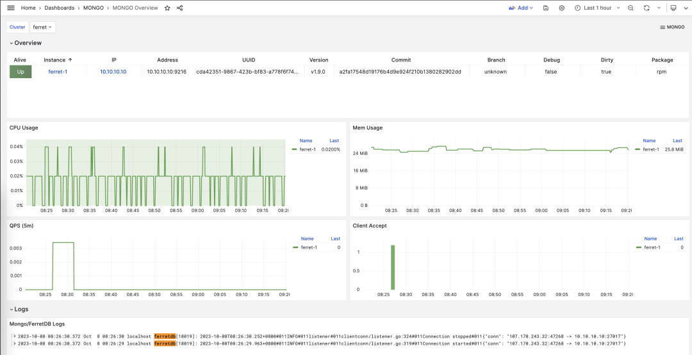The image size is (692, 355).
Task: Toggle ferret-1 series in Mem Usage legend
Action: point(651,149)
